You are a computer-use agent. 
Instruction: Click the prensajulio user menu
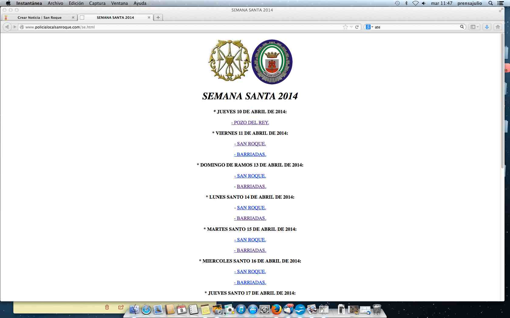click(470, 3)
